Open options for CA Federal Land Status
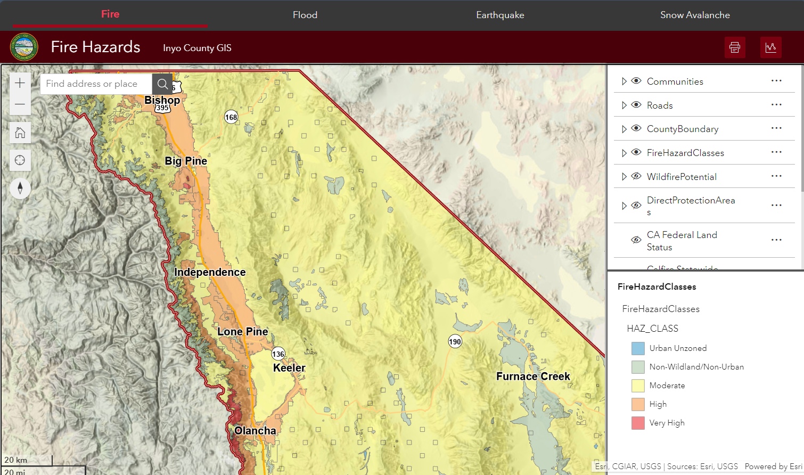This screenshot has width=804, height=475. click(776, 240)
